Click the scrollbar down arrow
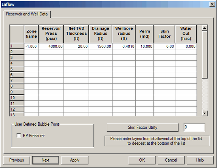217x168 pixels. 205,113
